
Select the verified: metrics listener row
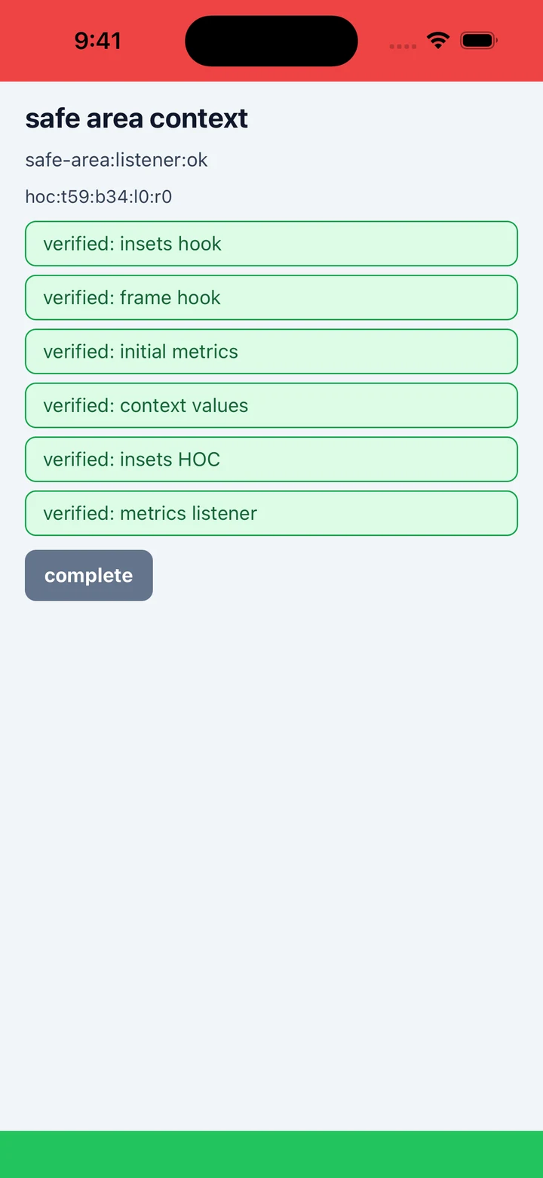click(x=271, y=513)
